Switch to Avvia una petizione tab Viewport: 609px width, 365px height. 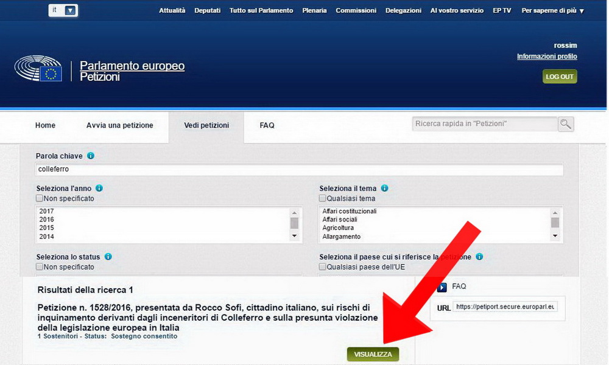119,125
